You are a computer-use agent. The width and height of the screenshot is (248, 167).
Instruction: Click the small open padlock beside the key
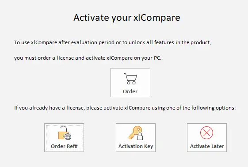click(x=140, y=137)
